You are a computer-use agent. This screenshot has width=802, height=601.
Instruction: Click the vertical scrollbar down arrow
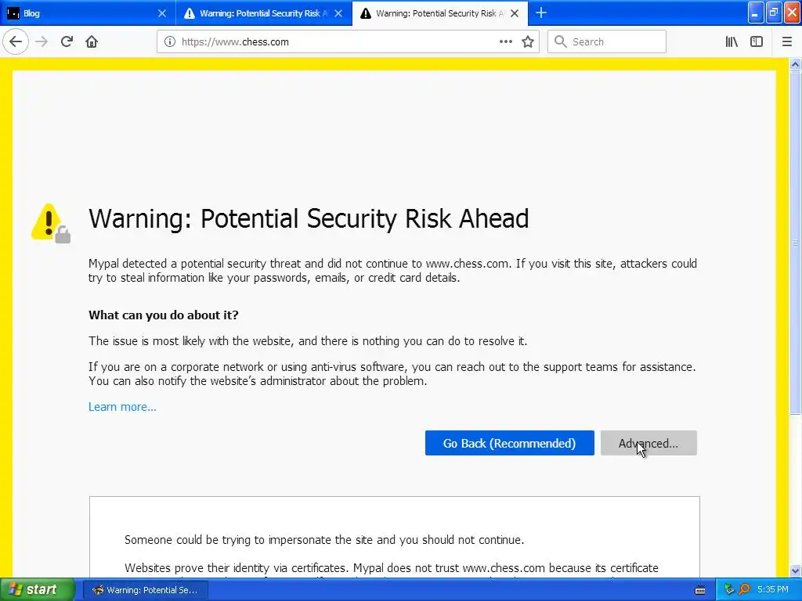coord(796,570)
